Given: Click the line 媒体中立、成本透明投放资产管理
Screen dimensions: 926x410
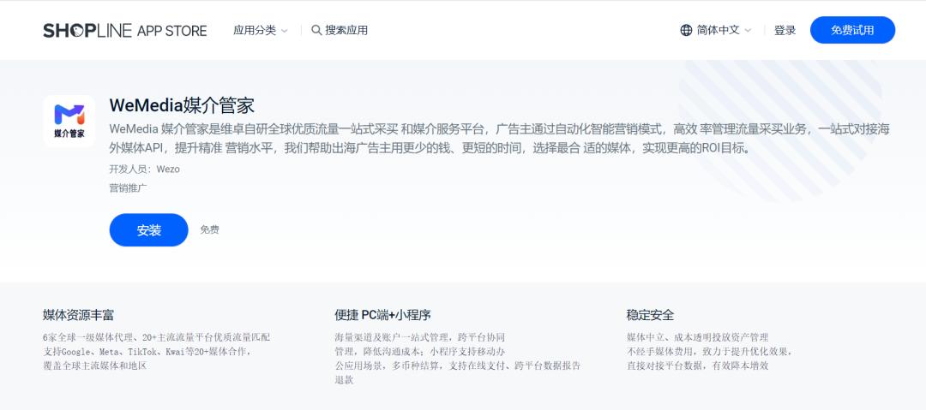Looking at the screenshot, I should click(x=697, y=337).
